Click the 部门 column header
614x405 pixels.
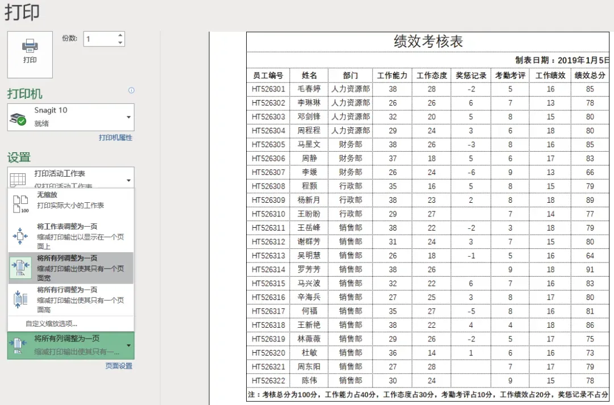(x=350, y=75)
